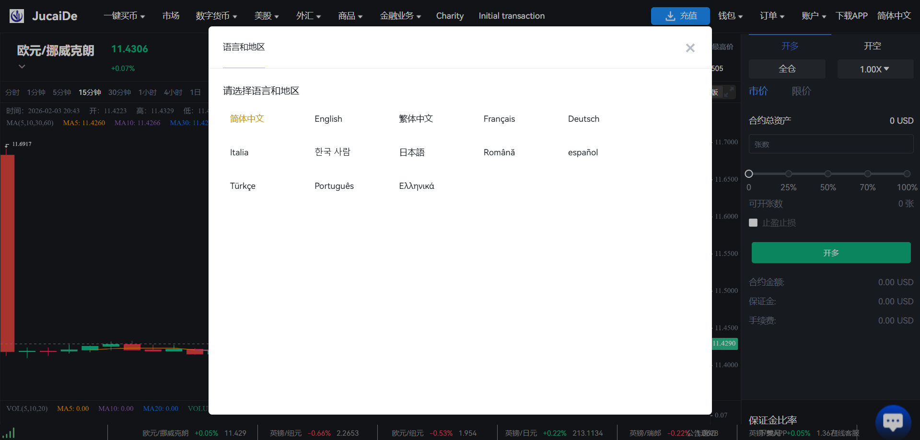Click the download icon on recharge button
Image resolution: width=920 pixels, height=440 pixels.
670,16
